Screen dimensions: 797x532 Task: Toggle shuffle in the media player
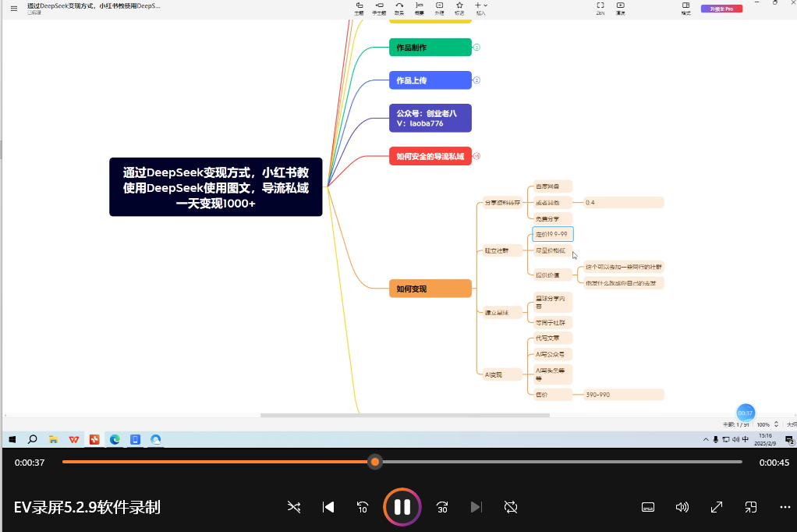point(294,507)
